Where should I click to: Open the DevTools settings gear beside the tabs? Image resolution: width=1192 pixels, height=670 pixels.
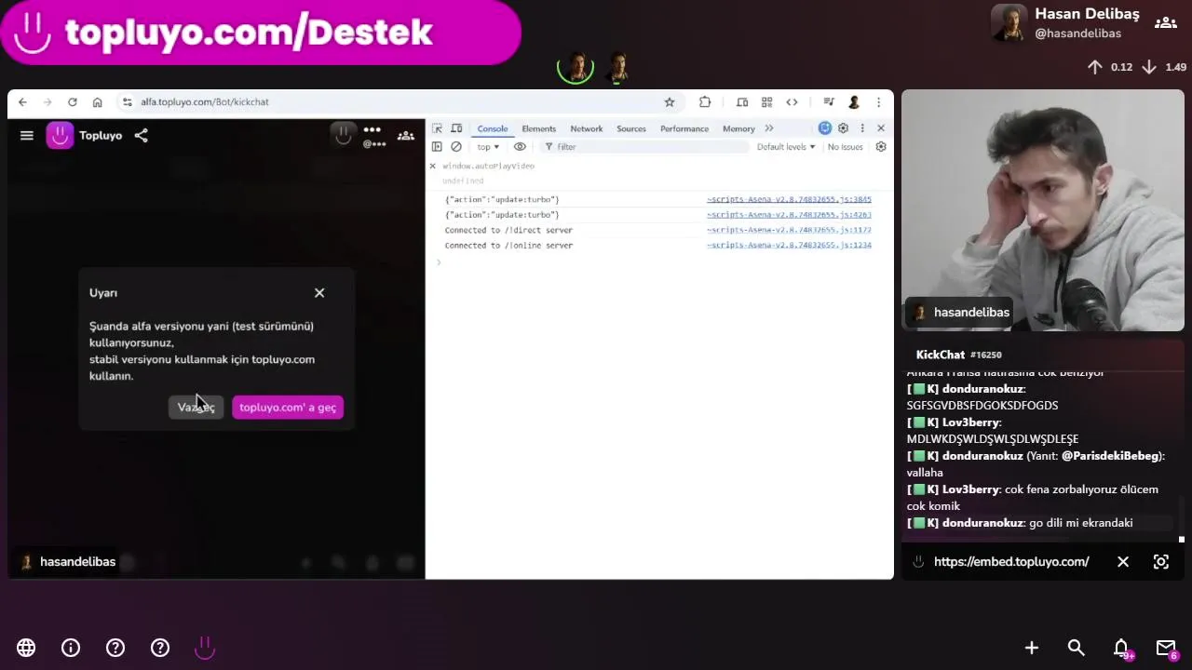click(843, 128)
